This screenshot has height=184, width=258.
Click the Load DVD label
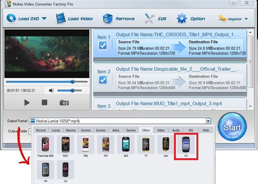29,19
